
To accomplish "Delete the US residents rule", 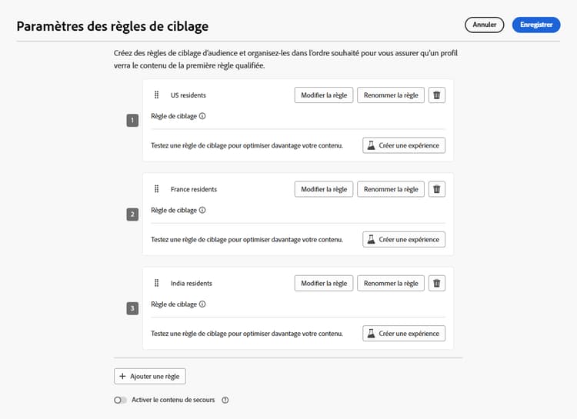I will 437,95.
